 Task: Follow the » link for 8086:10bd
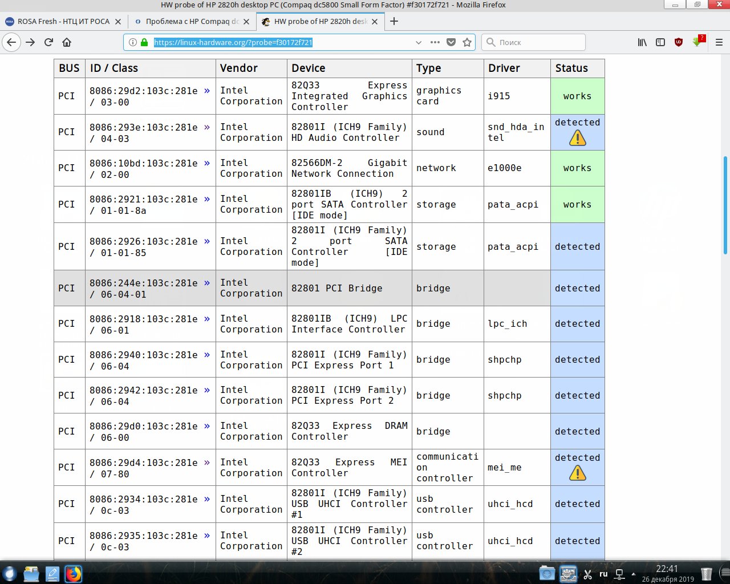207,163
